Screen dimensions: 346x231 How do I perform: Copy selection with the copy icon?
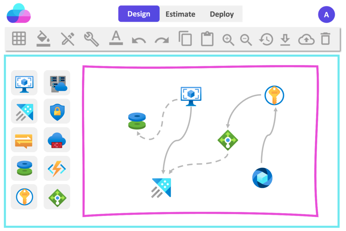[x=185, y=38]
